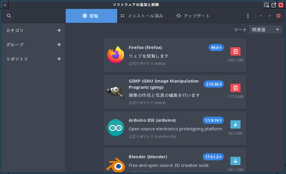Click '公式リポジトリ (extra)' under Firefox

point(147,64)
